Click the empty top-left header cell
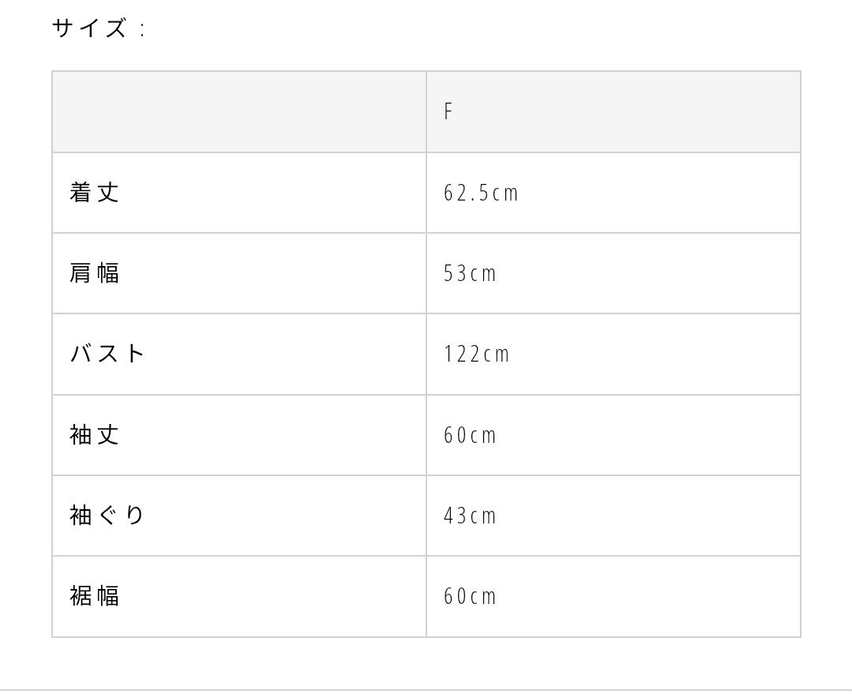Image resolution: width=852 pixels, height=694 pixels. point(239,111)
